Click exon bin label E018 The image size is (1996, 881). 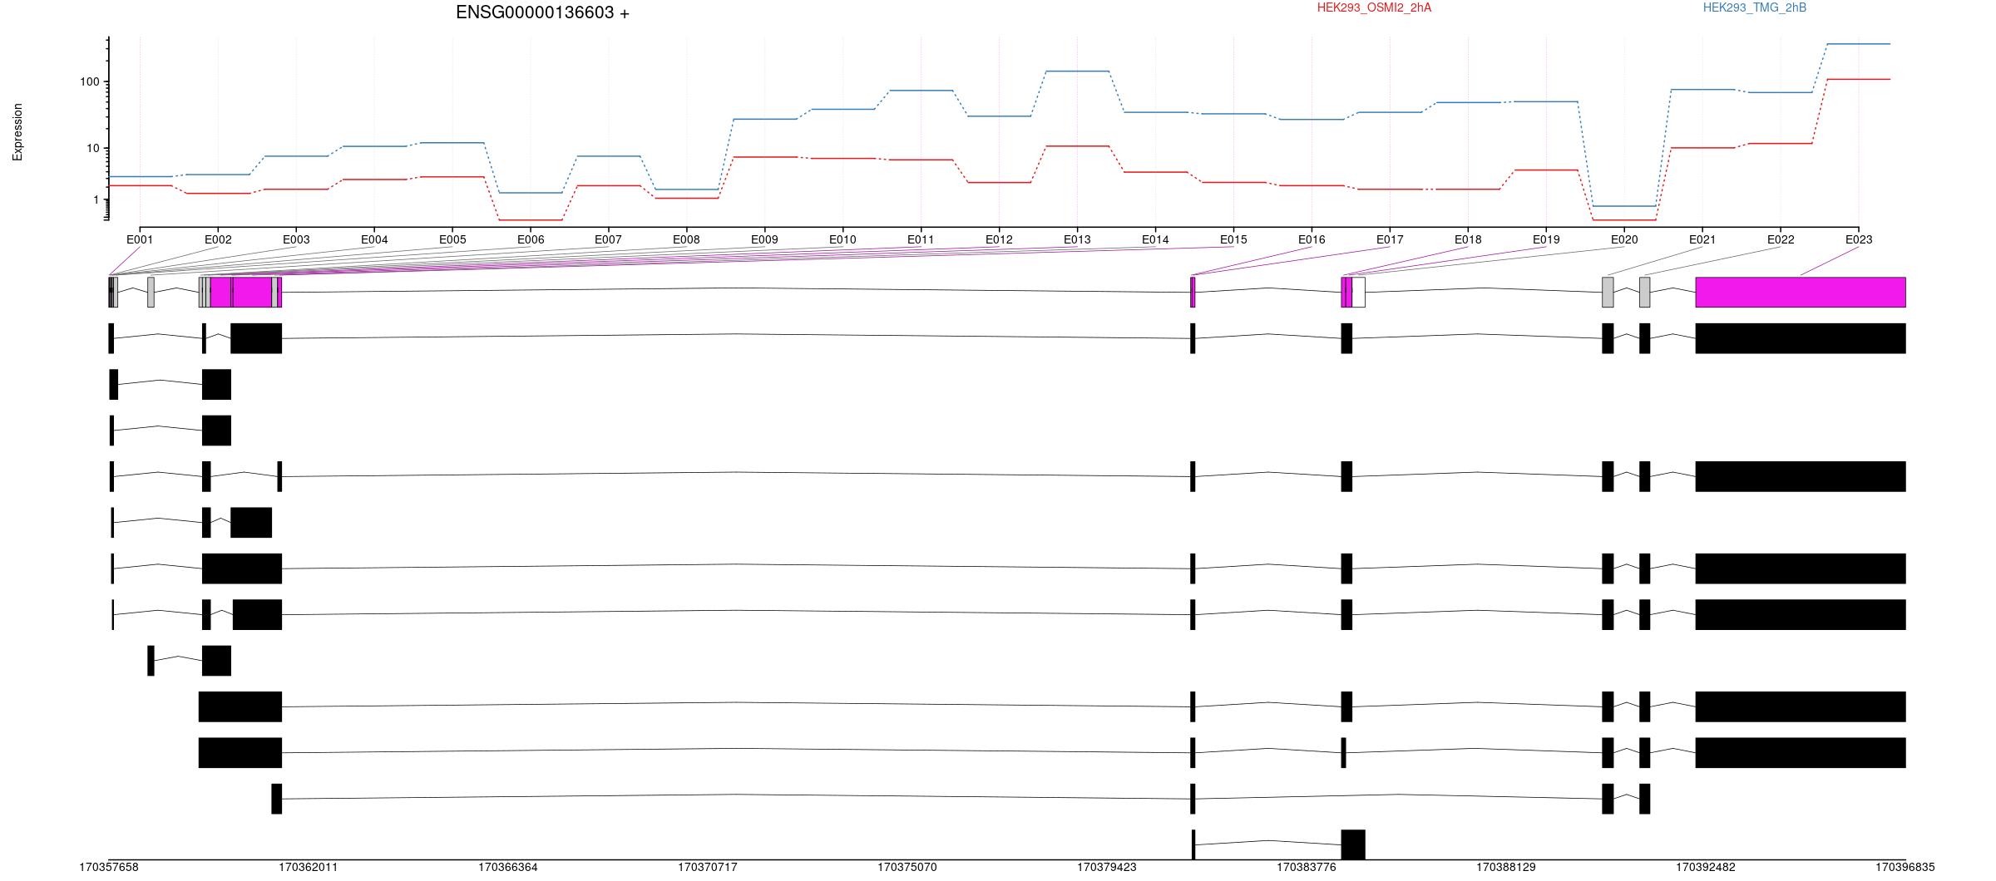(x=1468, y=239)
